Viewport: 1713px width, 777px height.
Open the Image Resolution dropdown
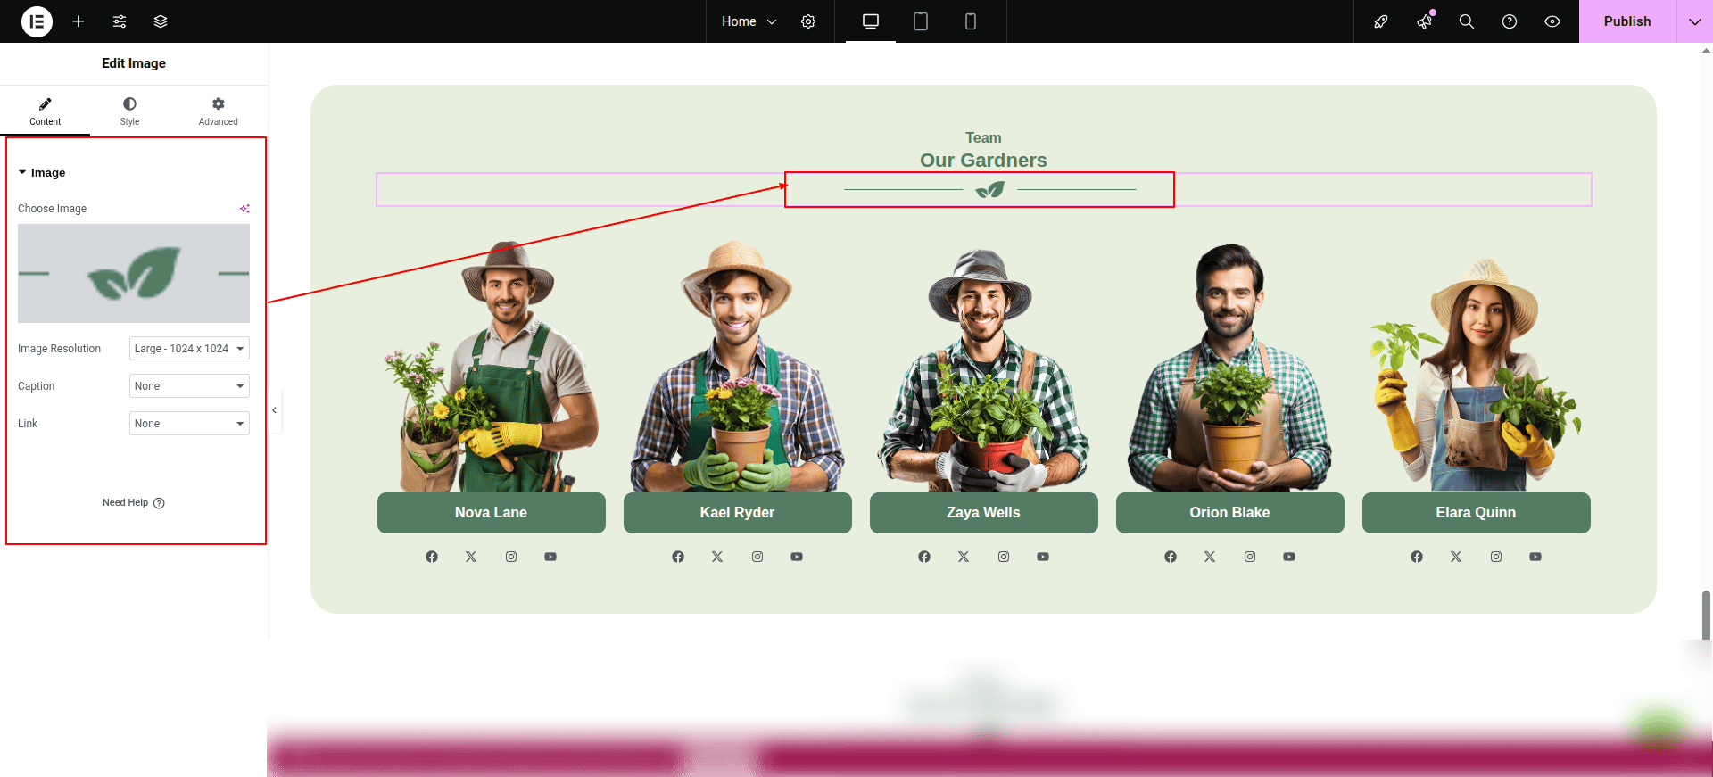189,349
